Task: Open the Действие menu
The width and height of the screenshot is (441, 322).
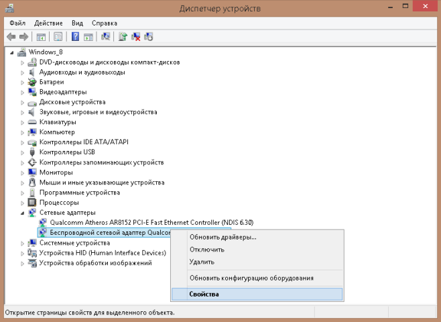Action: 48,23
